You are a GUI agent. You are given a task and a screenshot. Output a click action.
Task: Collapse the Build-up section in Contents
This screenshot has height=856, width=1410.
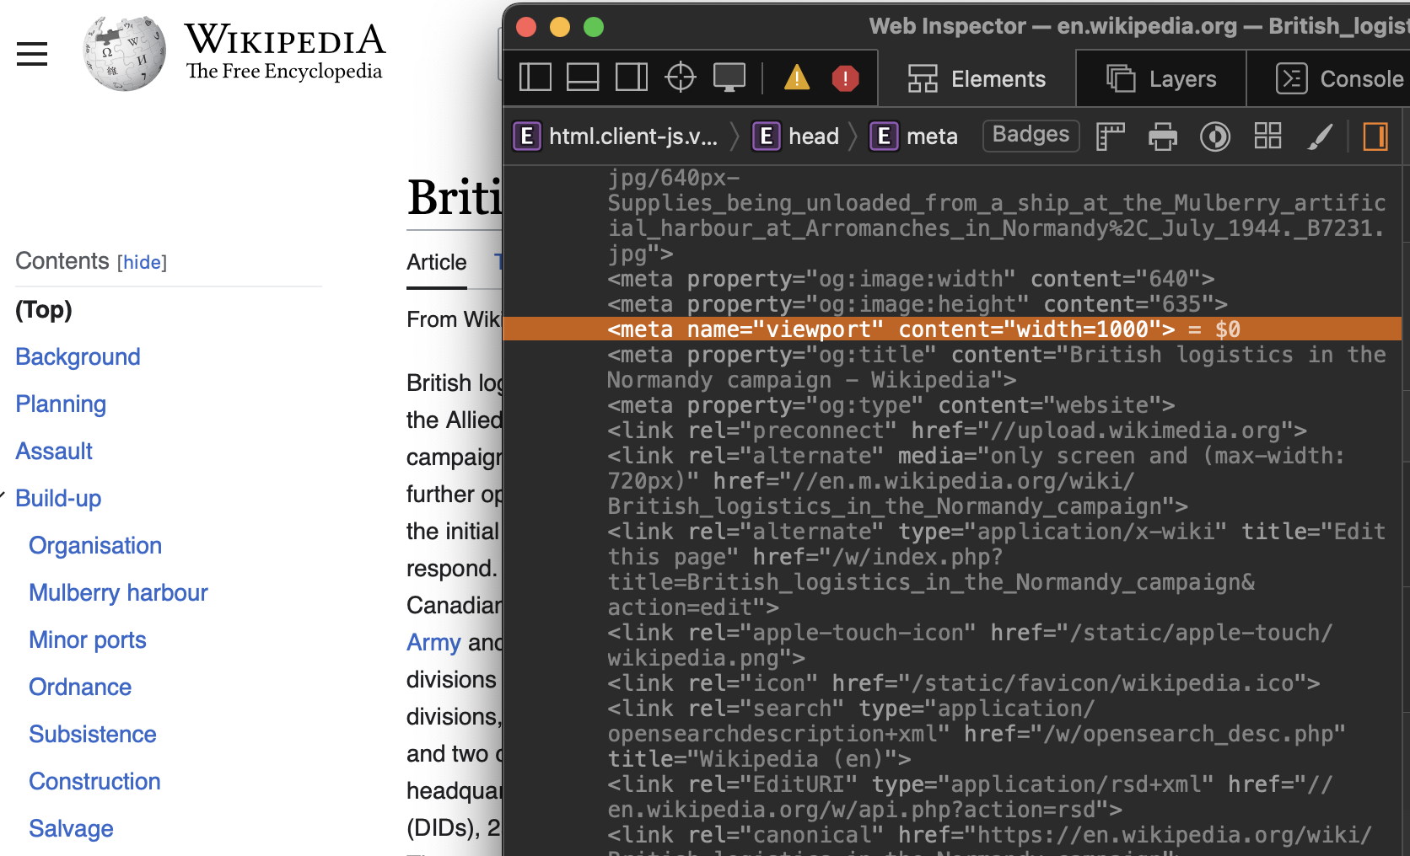pos(3,496)
